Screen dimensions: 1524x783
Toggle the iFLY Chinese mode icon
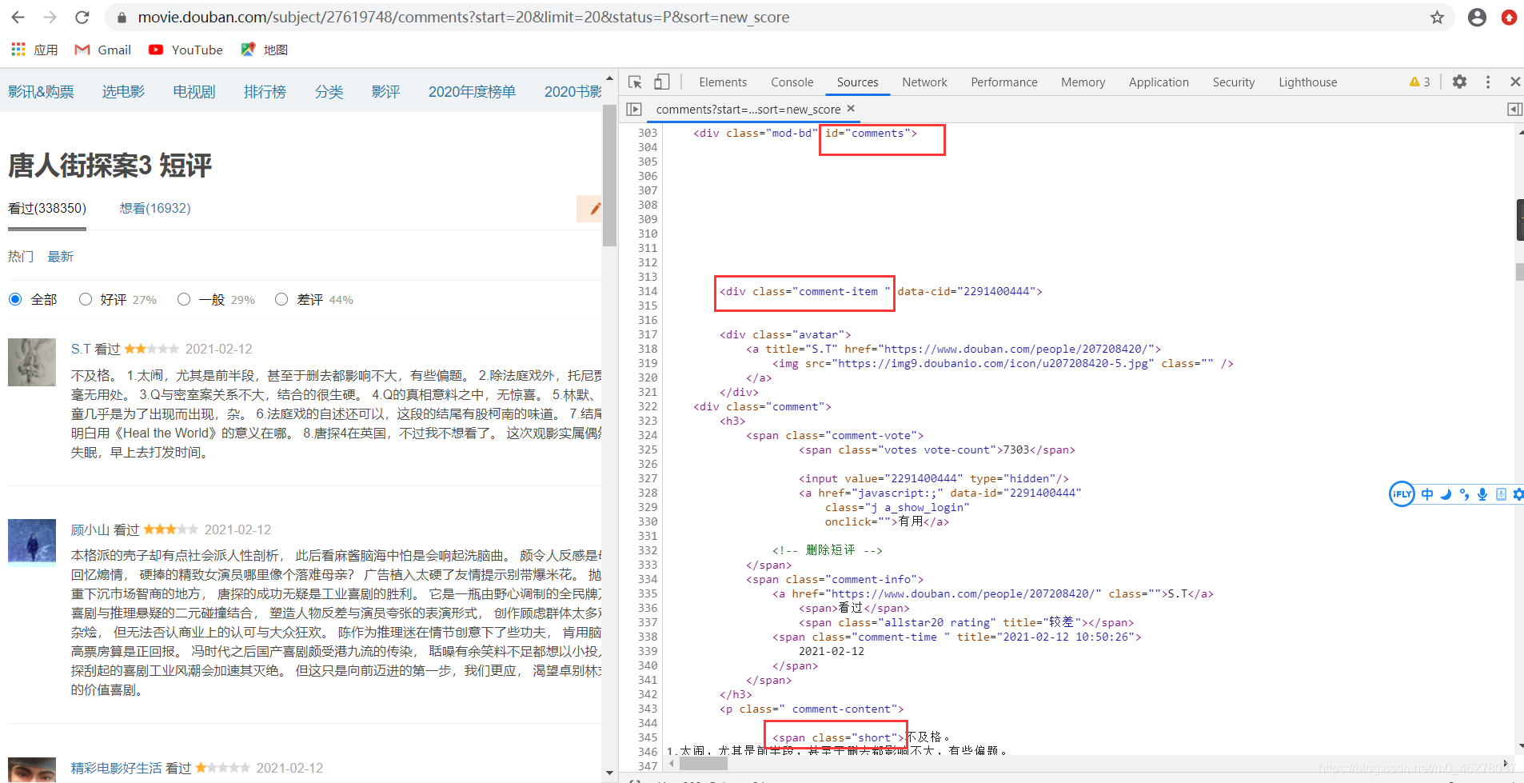click(1427, 494)
